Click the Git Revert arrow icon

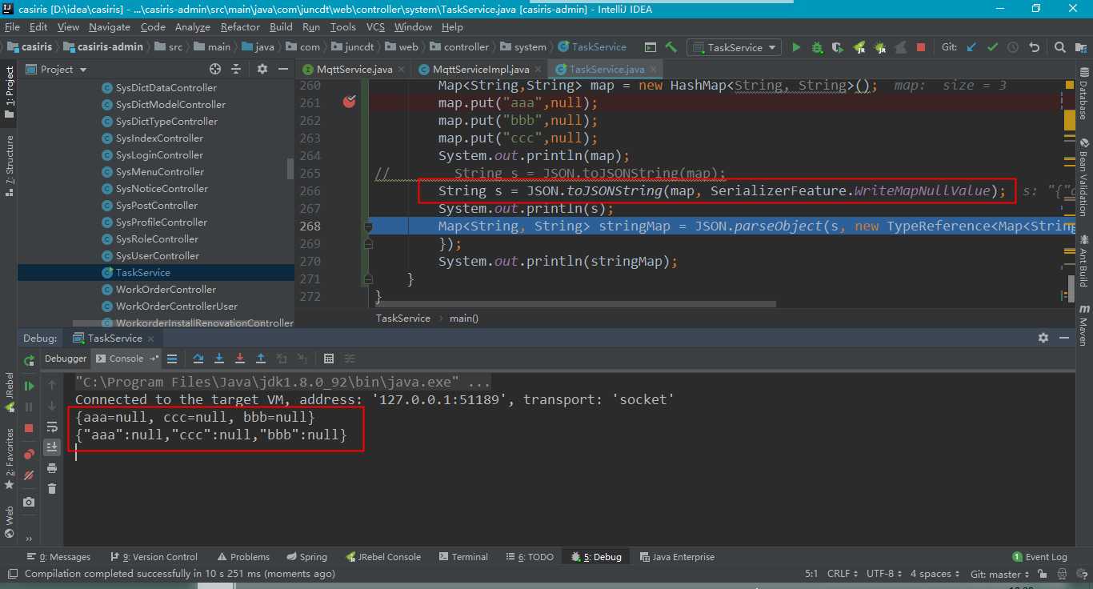[1034, 47]
